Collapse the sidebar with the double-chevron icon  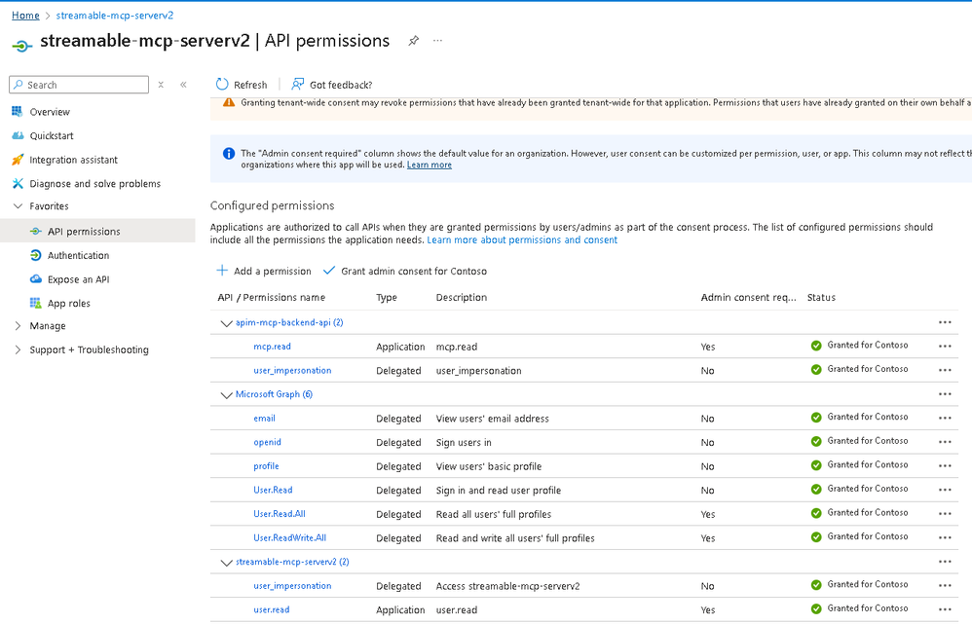pos(183,85)
